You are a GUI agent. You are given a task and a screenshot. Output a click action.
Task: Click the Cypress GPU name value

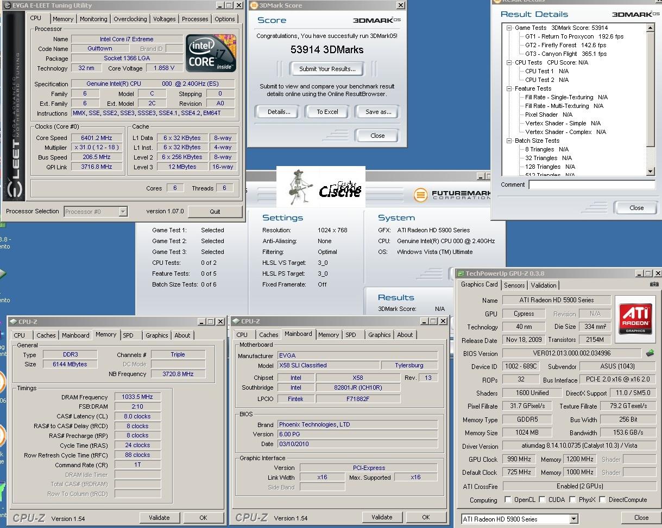[x=524, y=314]
